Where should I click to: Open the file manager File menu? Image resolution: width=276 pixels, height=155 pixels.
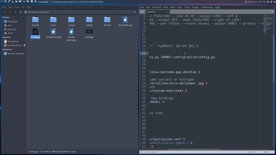[x=4, y=7]
